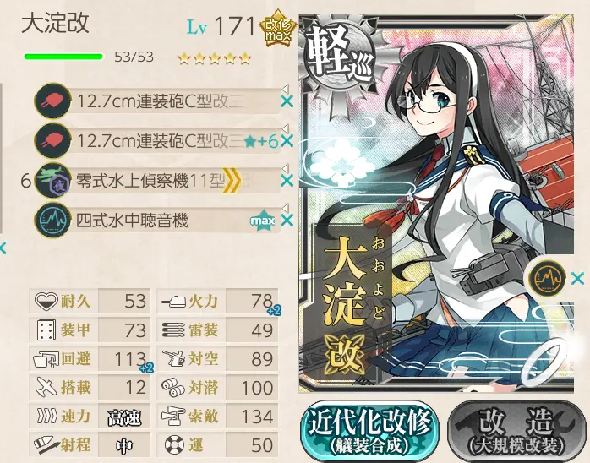Remove the ★+6 12.7cm gun with X

[287, 141]
